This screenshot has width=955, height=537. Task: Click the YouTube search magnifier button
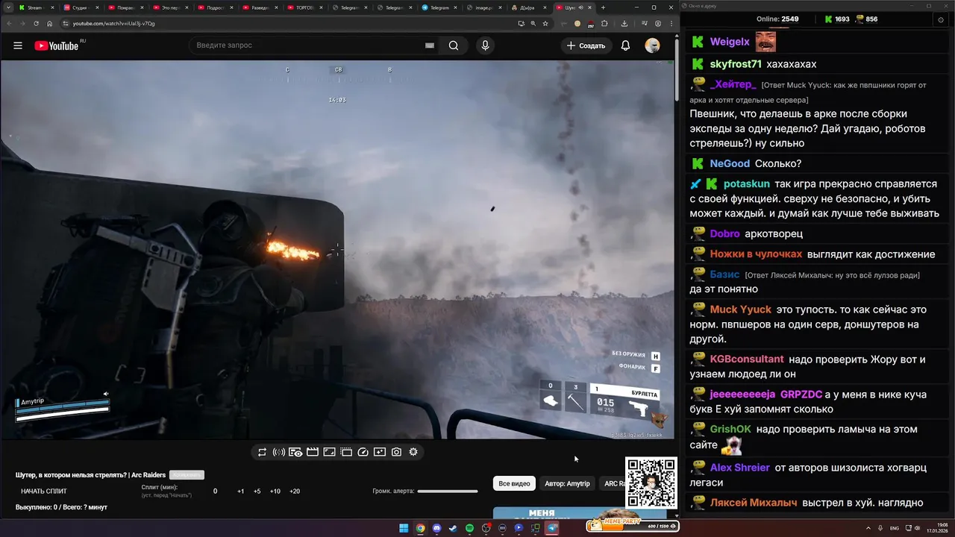pos(454,45)
